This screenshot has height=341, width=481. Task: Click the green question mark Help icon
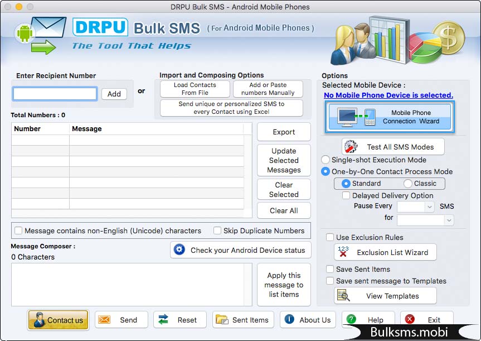click(351, 319)
